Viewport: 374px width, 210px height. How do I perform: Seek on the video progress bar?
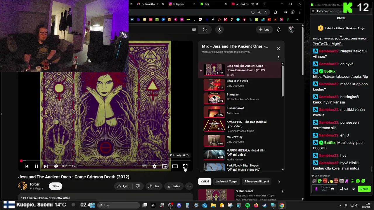point(106,161)
